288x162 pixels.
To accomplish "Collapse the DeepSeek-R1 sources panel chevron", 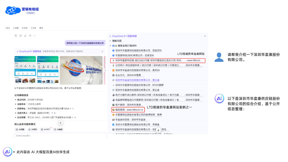I will coord(205,36).
